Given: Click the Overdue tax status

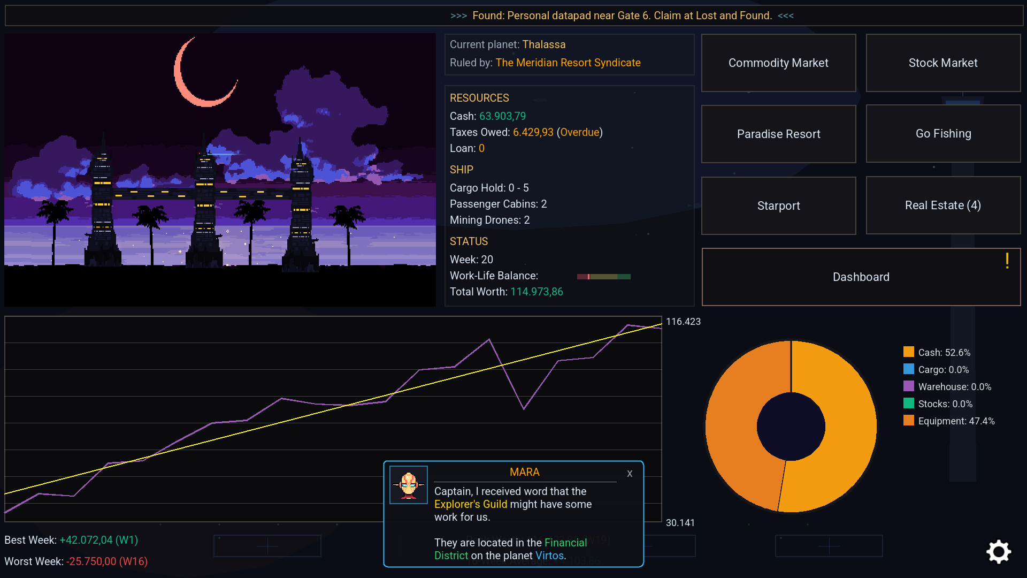Looking at the screenshot, I should 580,132.
